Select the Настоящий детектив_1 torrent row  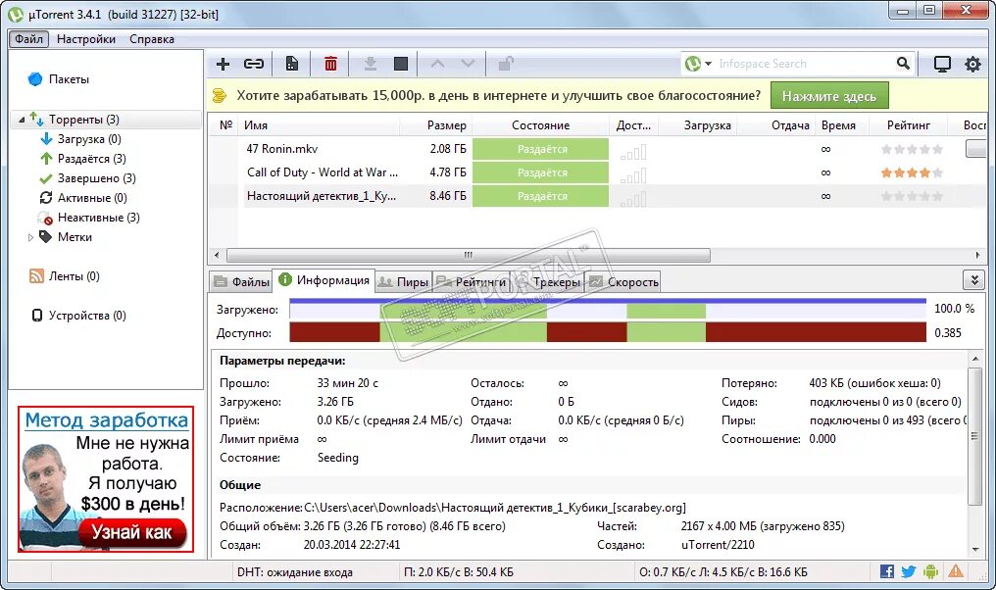(597, 196)
